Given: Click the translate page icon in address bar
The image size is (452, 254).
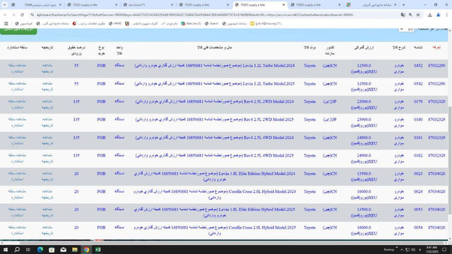Looking at the screenshot, I should pos(403,15).
